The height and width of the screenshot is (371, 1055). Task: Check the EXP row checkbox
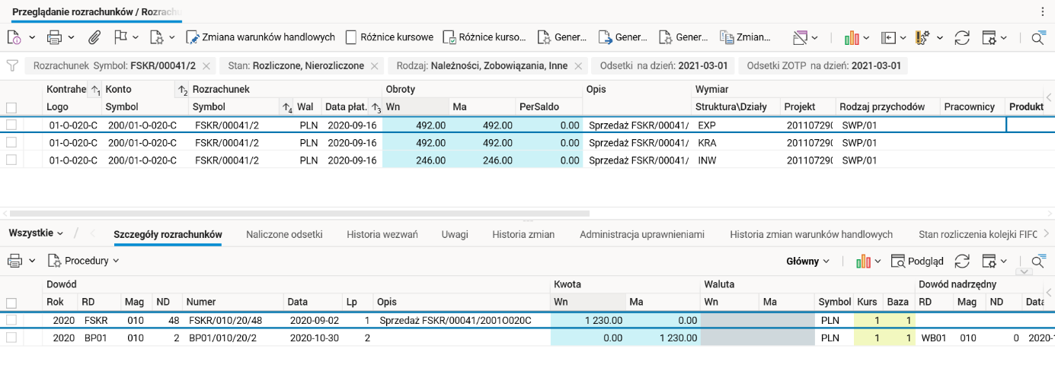pos(11,125)
